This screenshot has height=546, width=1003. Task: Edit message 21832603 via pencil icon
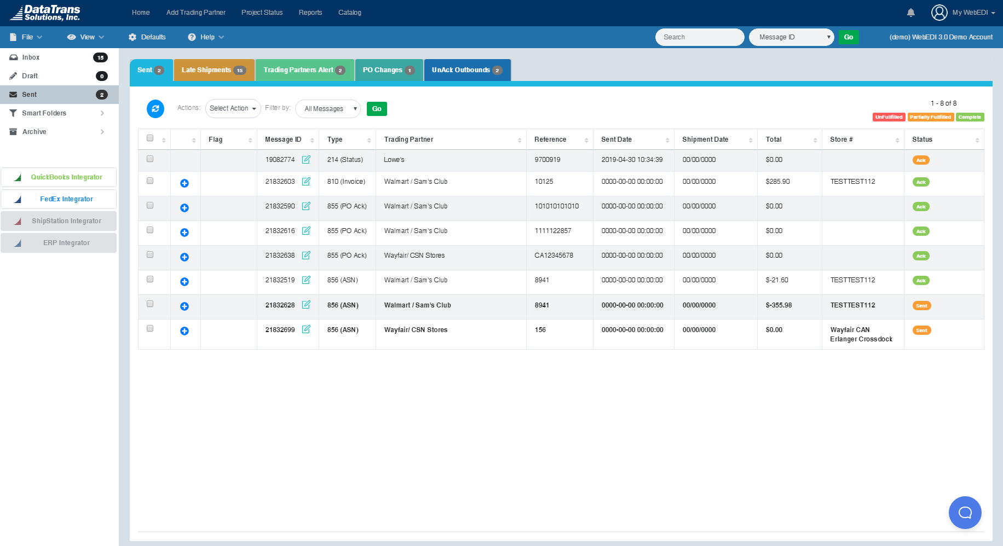tap(306, 182)
